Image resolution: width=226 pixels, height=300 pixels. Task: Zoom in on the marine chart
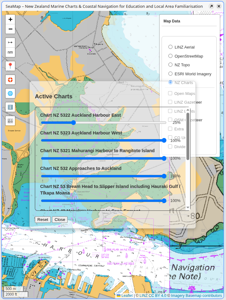click(10, 20)
